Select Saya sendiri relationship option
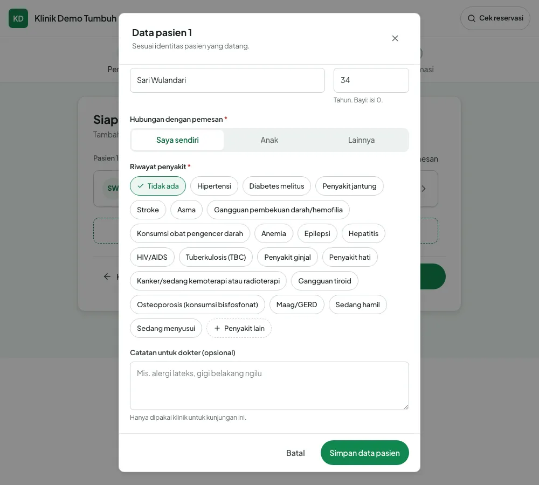The image size is (539, 485). tap(177, 140)
